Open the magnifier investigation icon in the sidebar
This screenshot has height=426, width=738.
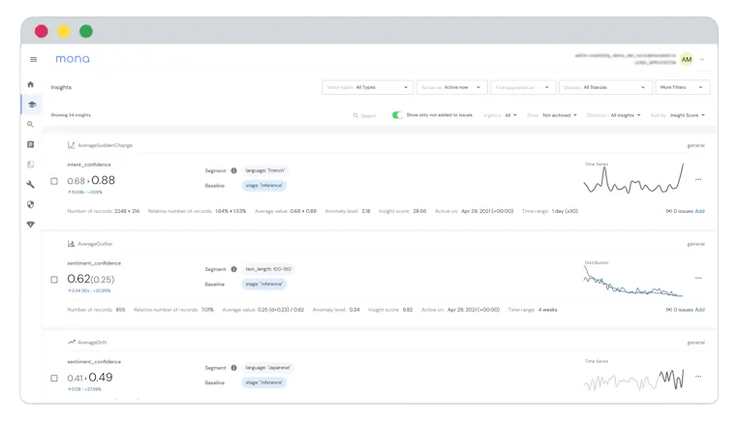coord(31,124)
